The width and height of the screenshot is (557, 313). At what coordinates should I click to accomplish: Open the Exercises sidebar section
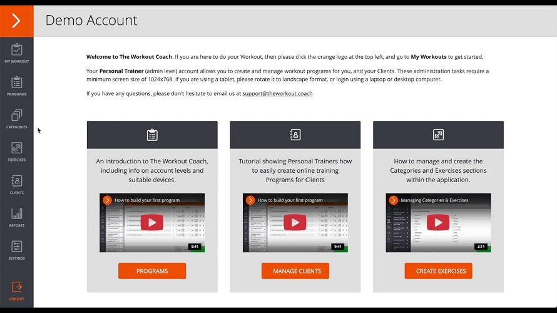coord(17,151)
